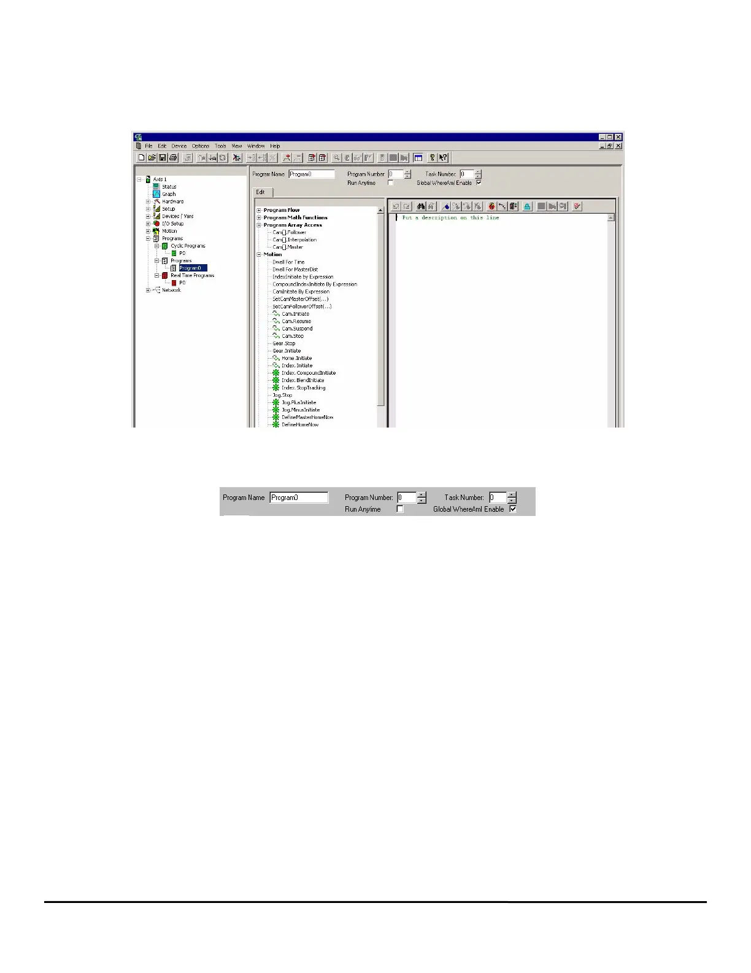Click the New file toolbar icon
The height and width of the screenshot is (973, 751).
(142, 158)
